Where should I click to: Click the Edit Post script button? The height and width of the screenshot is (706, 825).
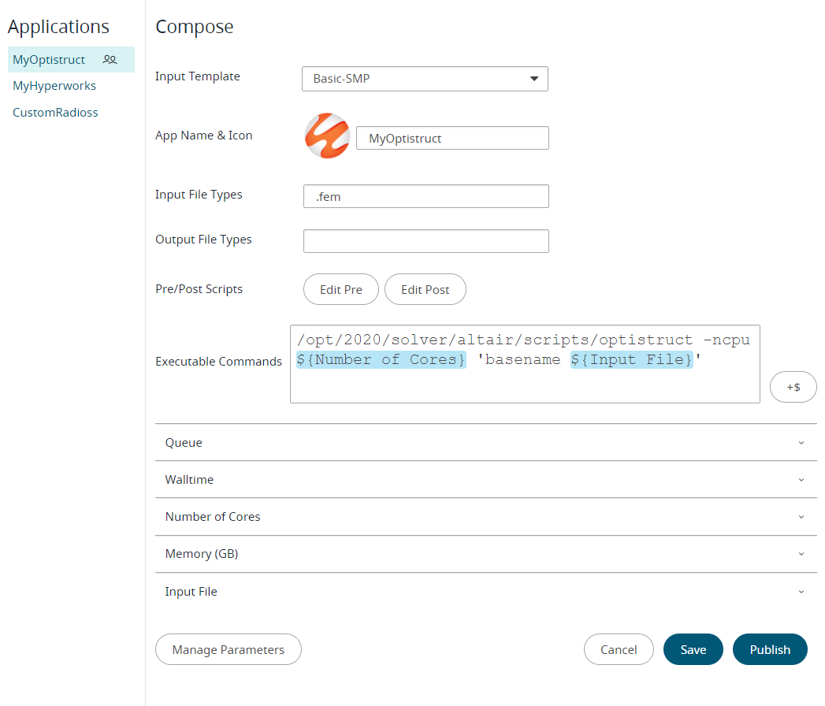[426, 289]
